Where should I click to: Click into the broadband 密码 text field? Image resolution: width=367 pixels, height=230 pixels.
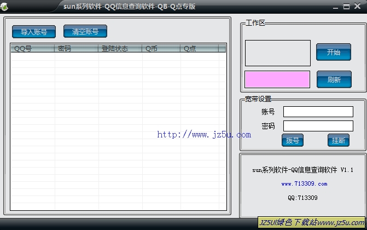[318, 126]
